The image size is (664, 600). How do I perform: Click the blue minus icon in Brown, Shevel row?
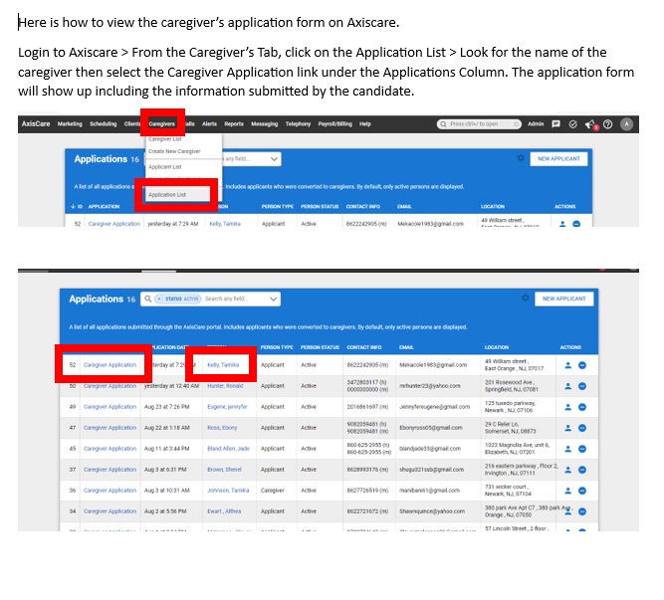click(582, 470)
